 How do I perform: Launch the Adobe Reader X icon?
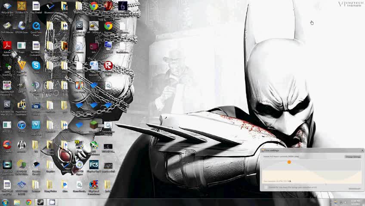coord(7,48)
